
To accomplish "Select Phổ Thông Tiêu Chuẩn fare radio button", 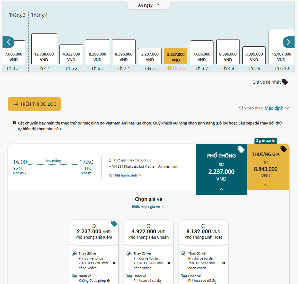I will pos(148,226).
